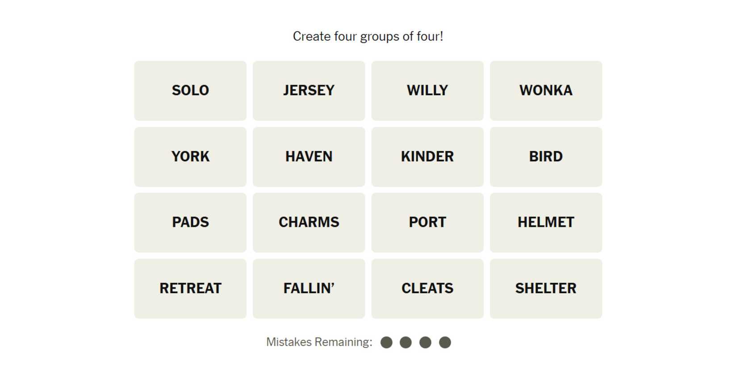Image resolution: width=737 pixels, height=368 pixels.
Task: Choose the KINDER word card
Action: [427, 157]
